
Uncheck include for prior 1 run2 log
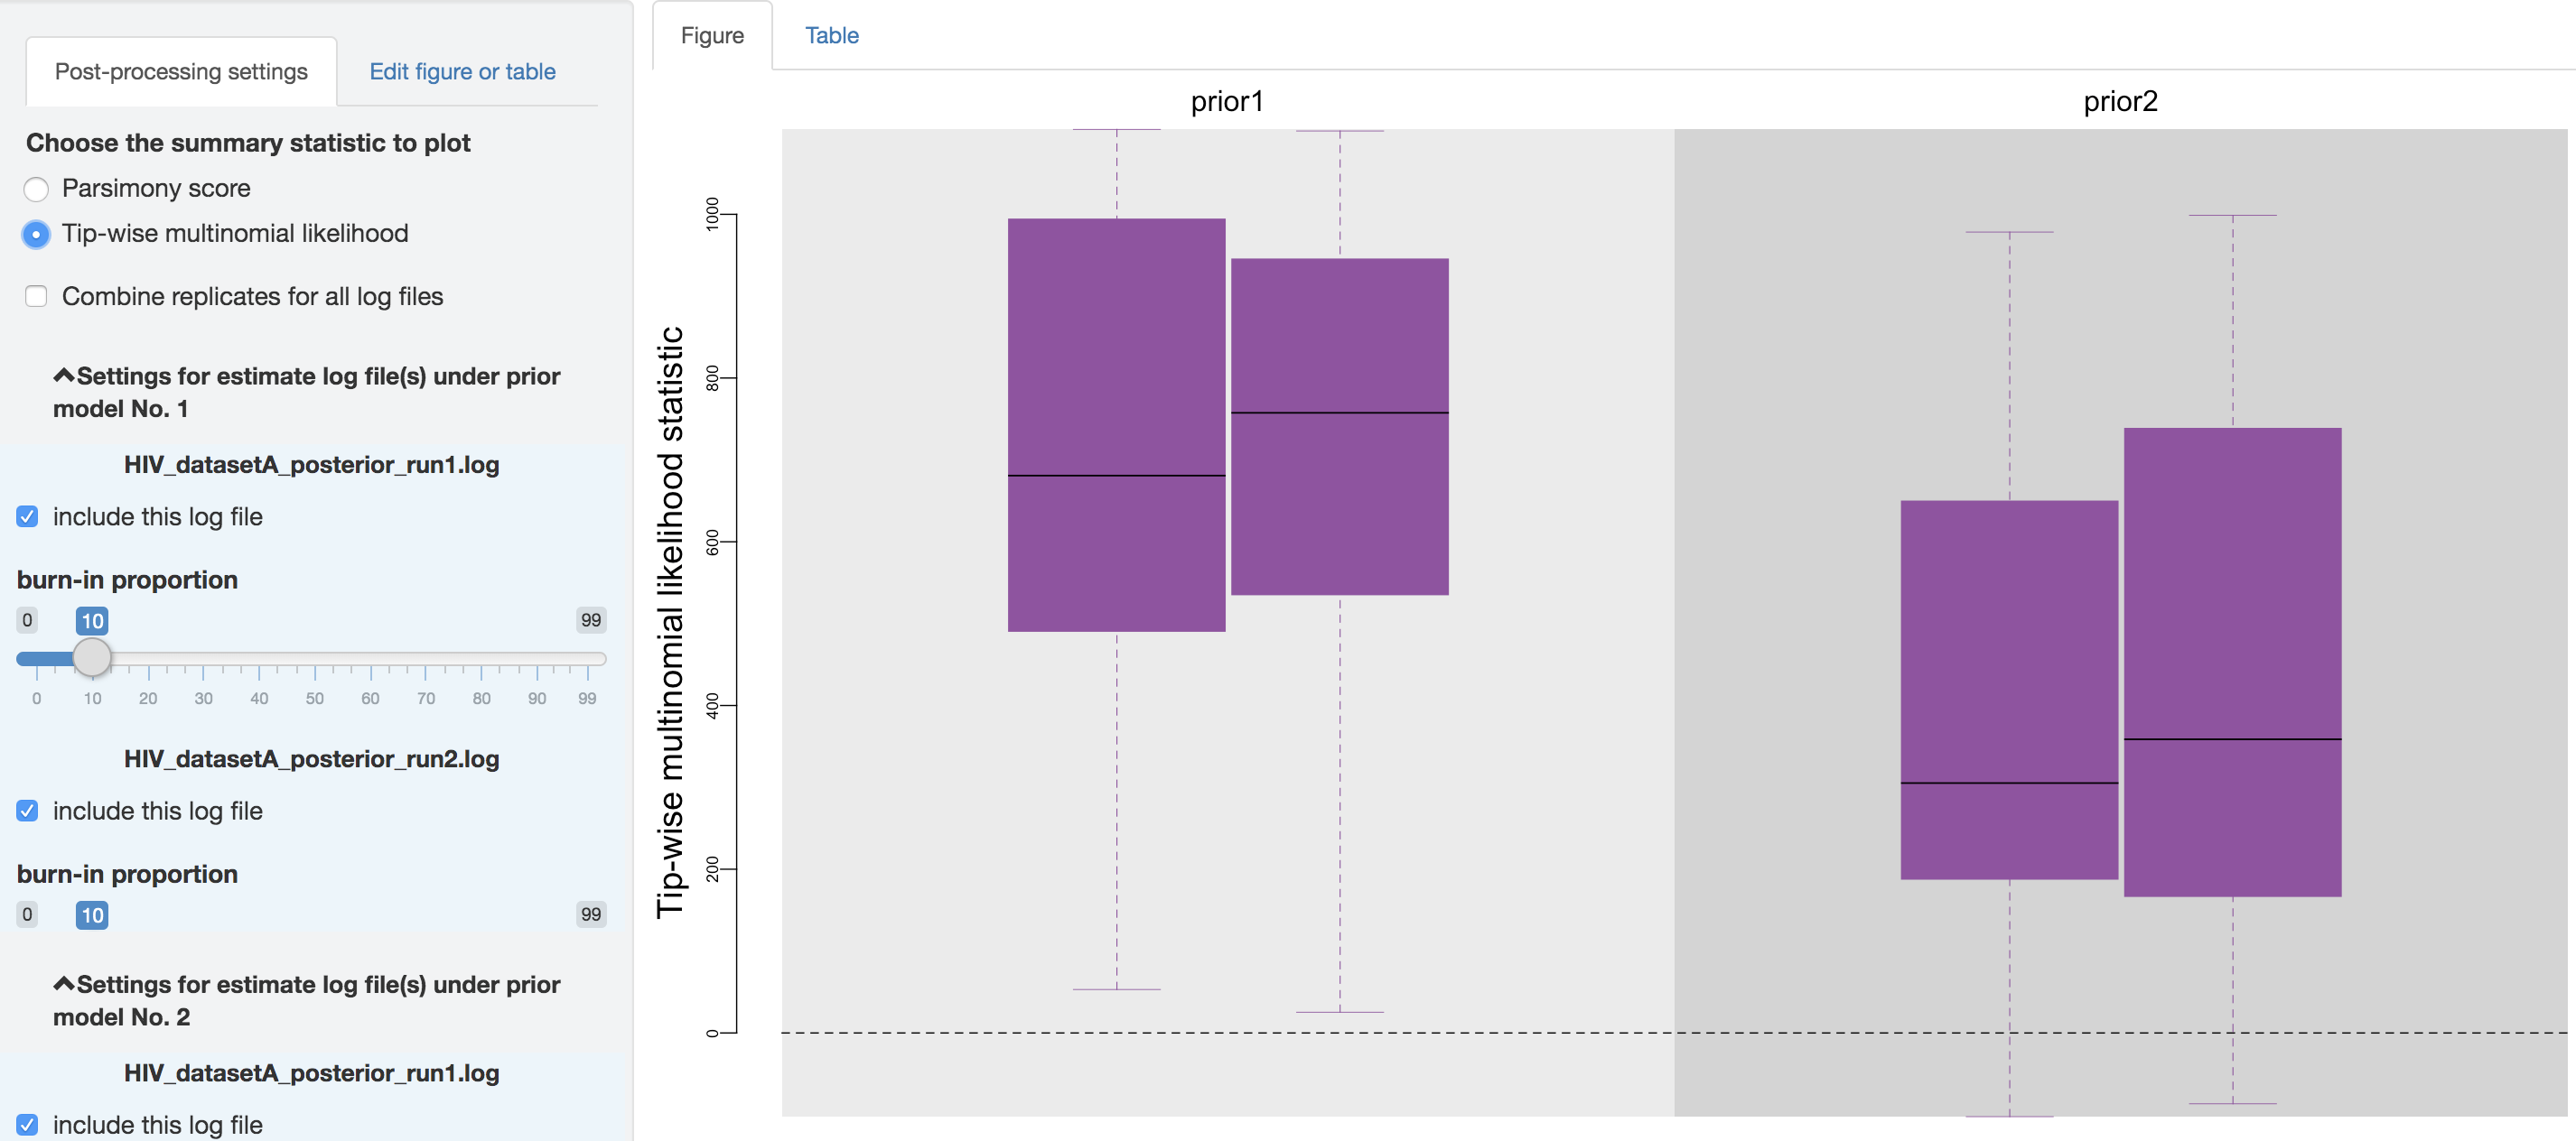(28, 812)
